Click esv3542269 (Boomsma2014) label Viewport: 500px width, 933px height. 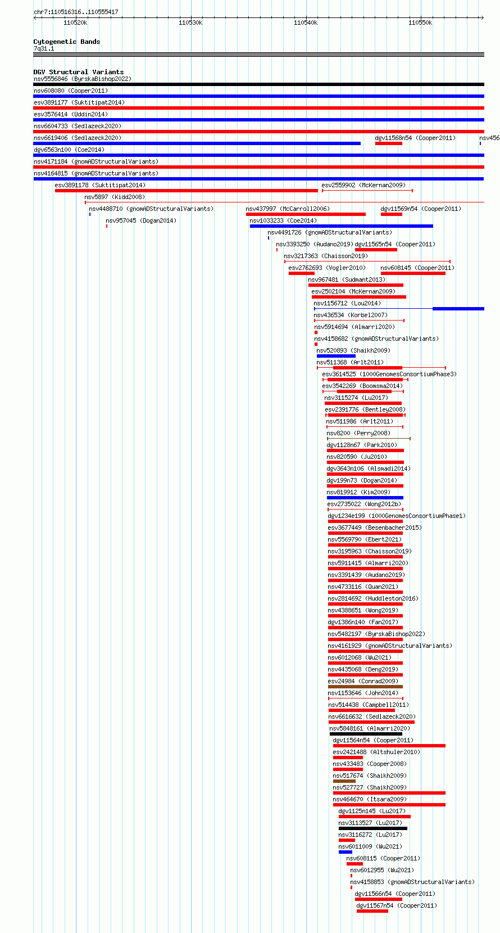pyautogui.click(x=363, y=386)
